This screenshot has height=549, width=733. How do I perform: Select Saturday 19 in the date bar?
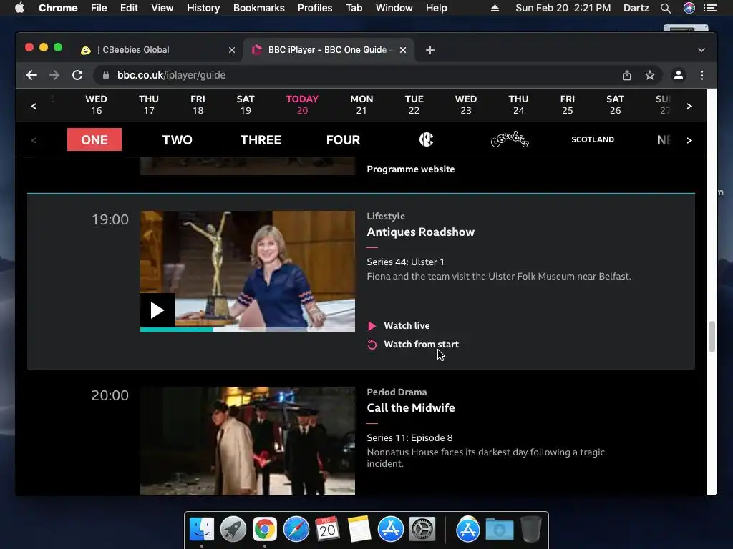(246, 104)
